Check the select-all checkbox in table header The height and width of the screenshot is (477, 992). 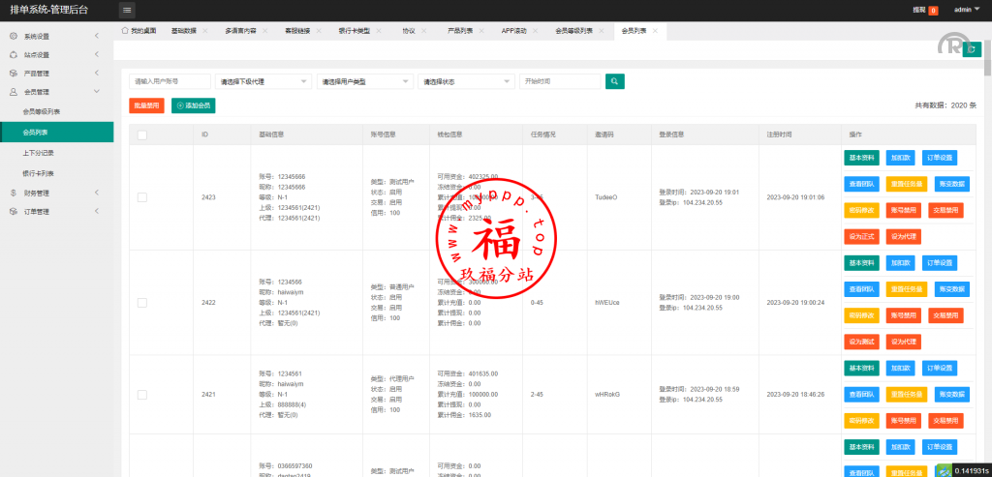pyautogui.click(x=142, y=134)
